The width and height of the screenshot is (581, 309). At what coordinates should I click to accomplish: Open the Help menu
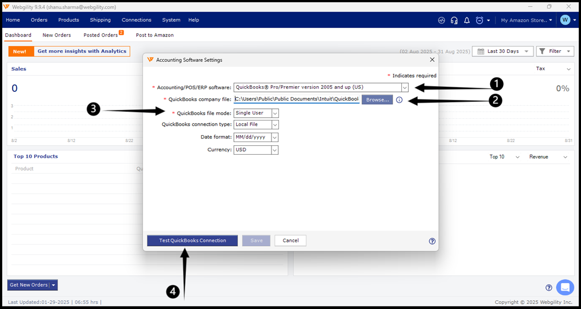pyautogui.click(x=193, y=20)
